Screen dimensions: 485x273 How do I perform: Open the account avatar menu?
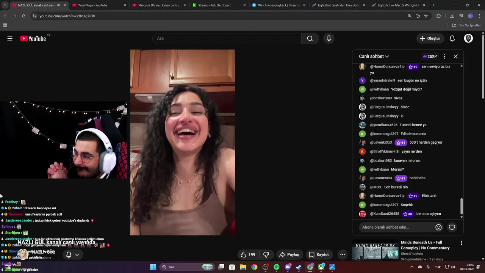pyautogui.click(x=468, y=38)
